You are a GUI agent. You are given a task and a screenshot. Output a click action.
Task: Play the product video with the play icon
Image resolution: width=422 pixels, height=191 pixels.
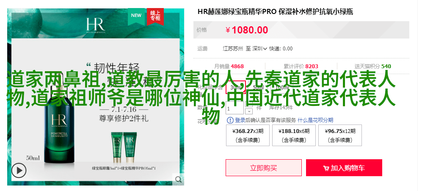[x=19, y=171]
